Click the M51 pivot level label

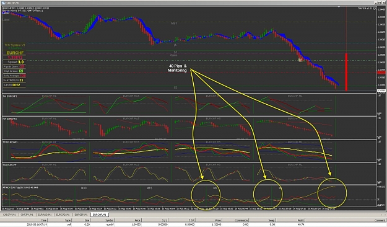(x=174, y=23)
